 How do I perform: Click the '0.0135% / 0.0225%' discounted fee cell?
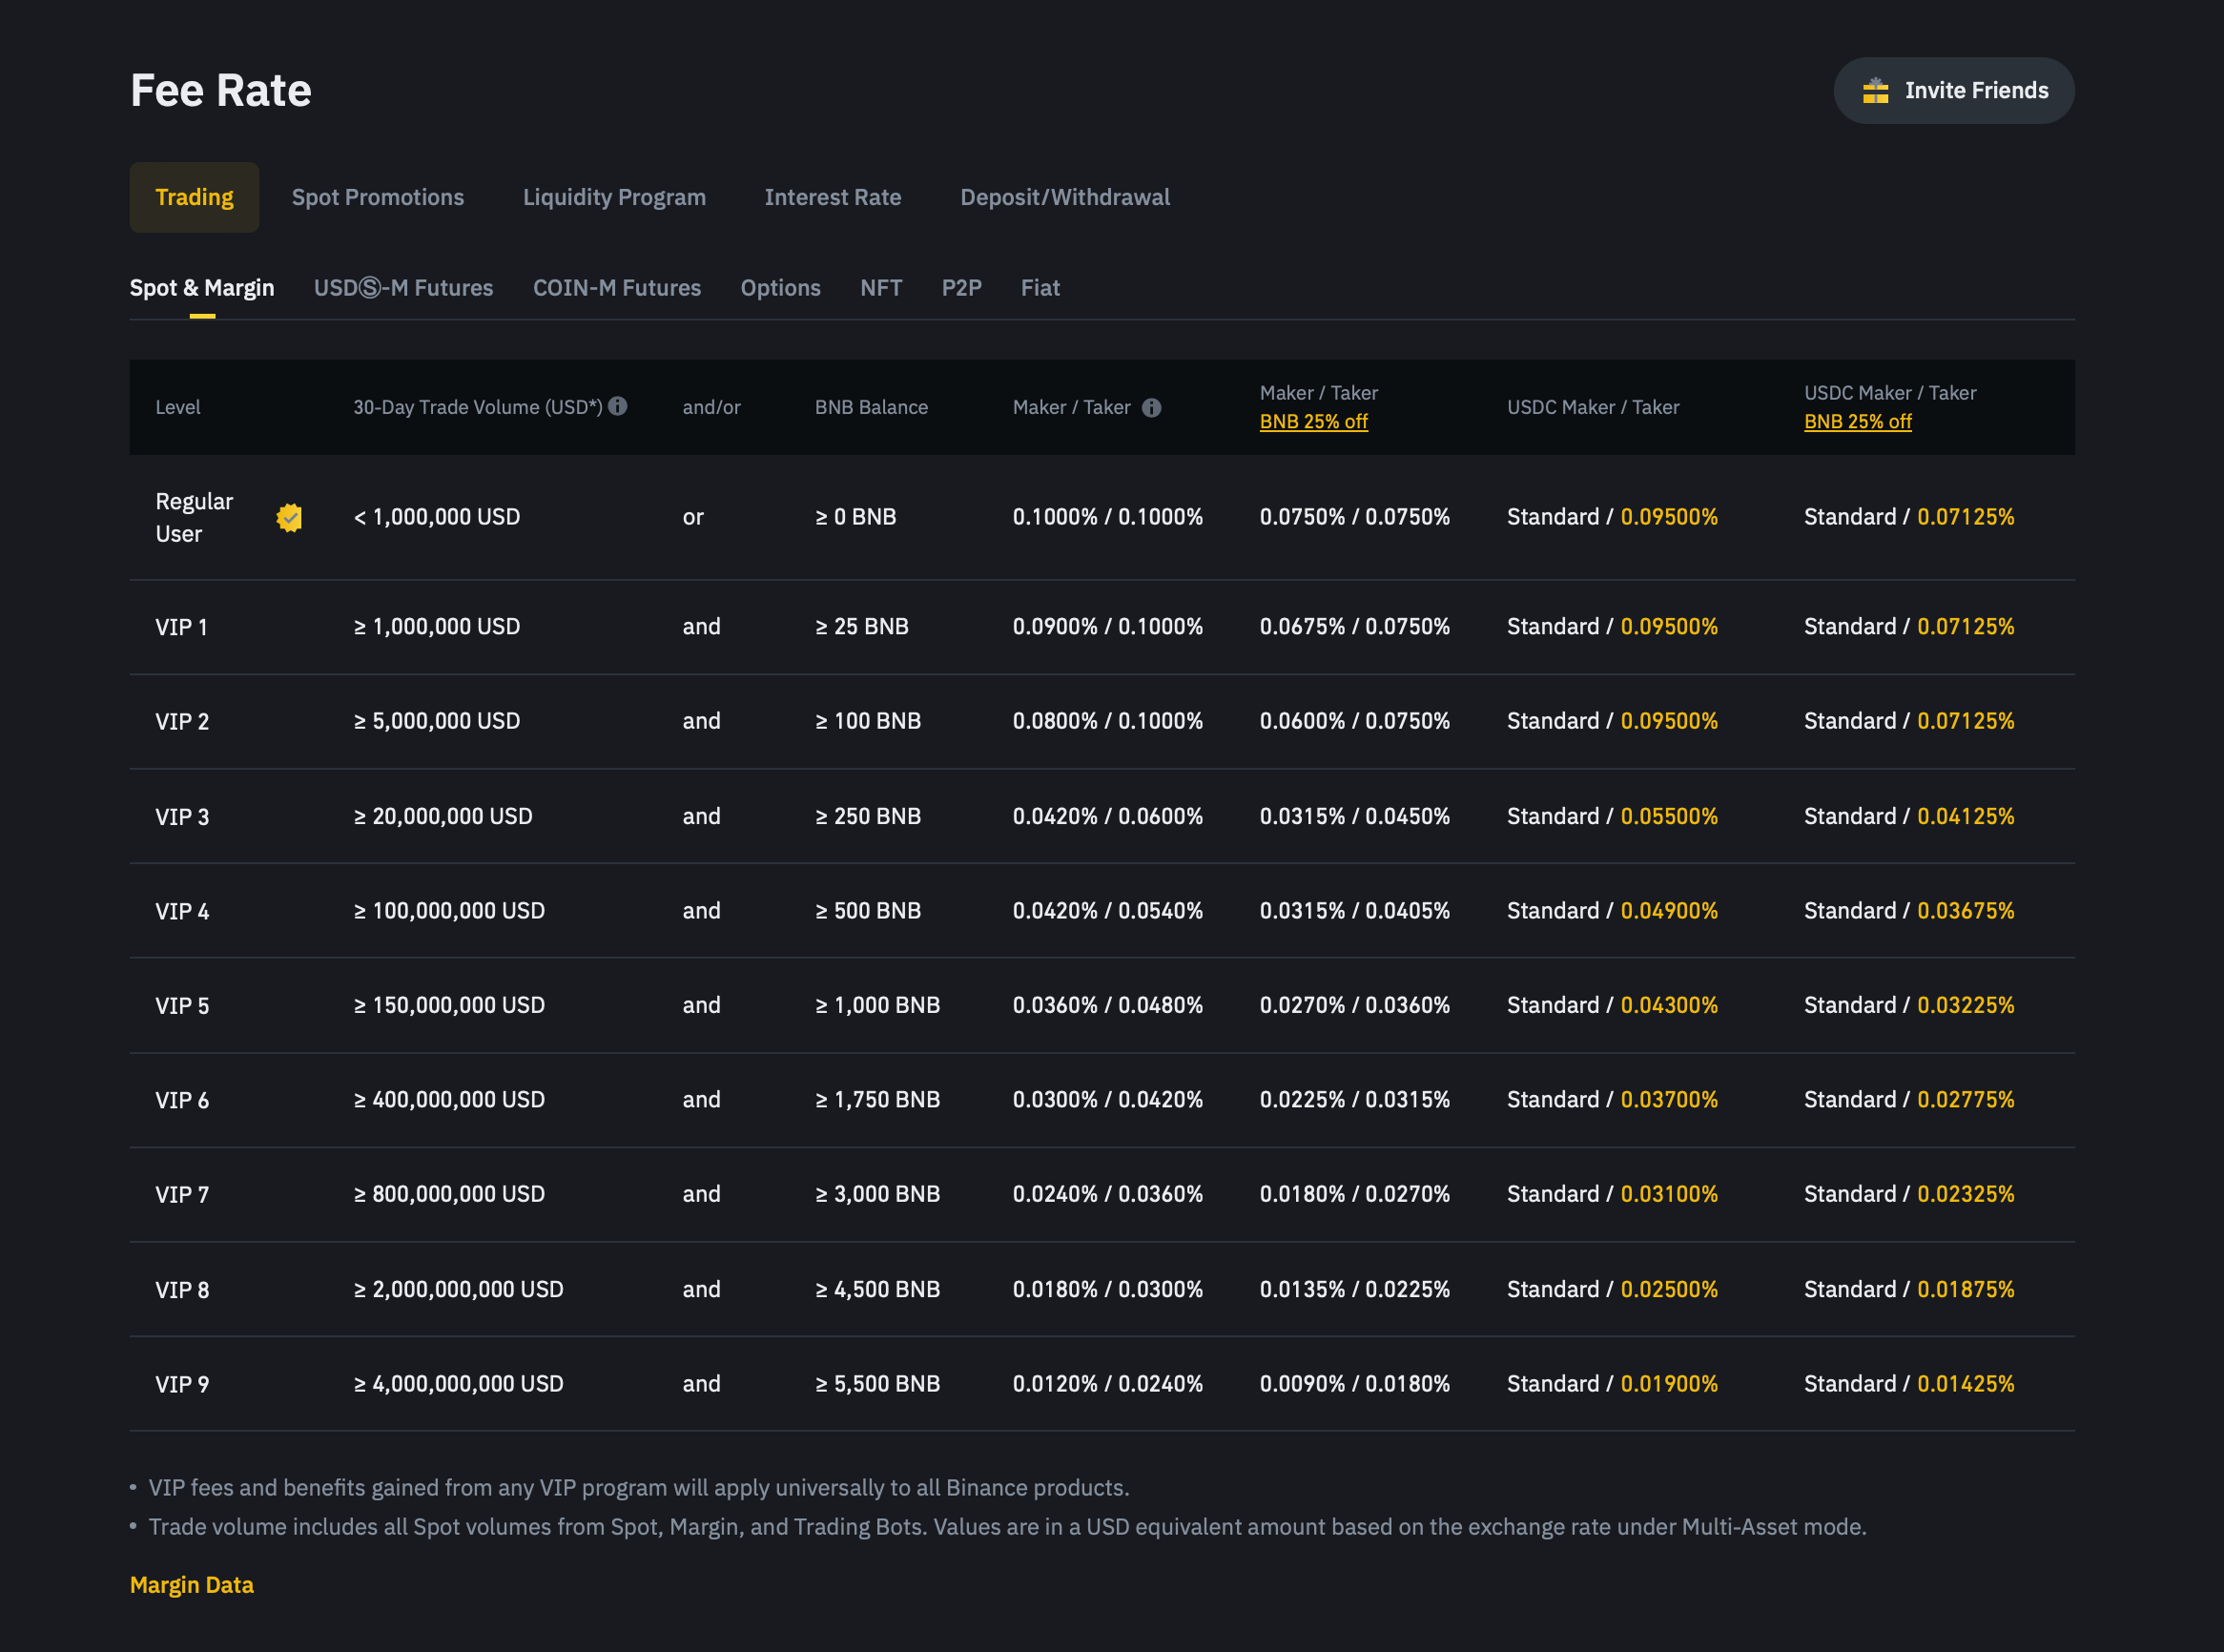click(1355, 1289)
